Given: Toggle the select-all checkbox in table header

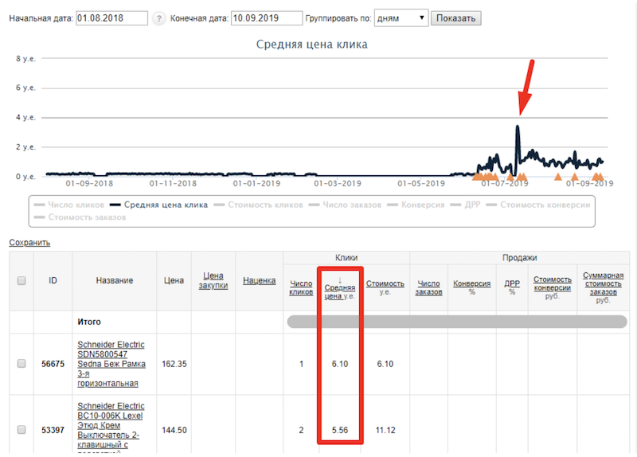Looking at the screenshot, I should click(x=21, y=280).
